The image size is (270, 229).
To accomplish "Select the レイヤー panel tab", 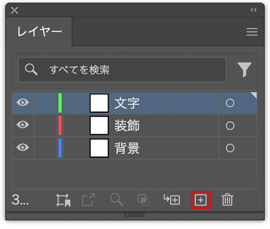I will (x=39, y=32).
